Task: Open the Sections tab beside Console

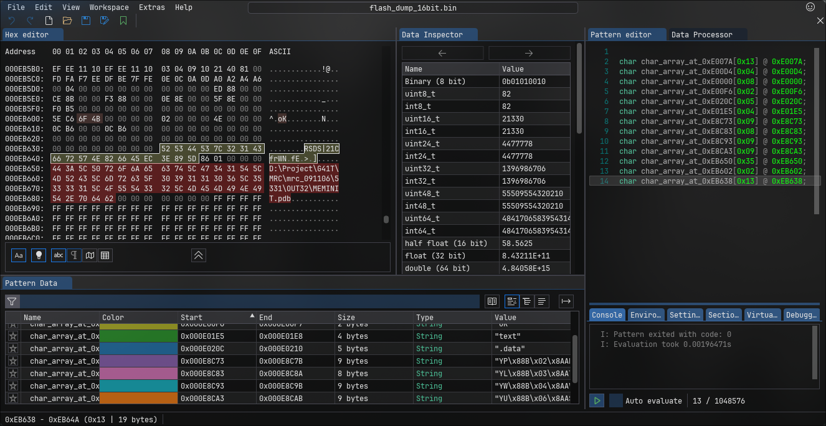Action: (723, 315)
